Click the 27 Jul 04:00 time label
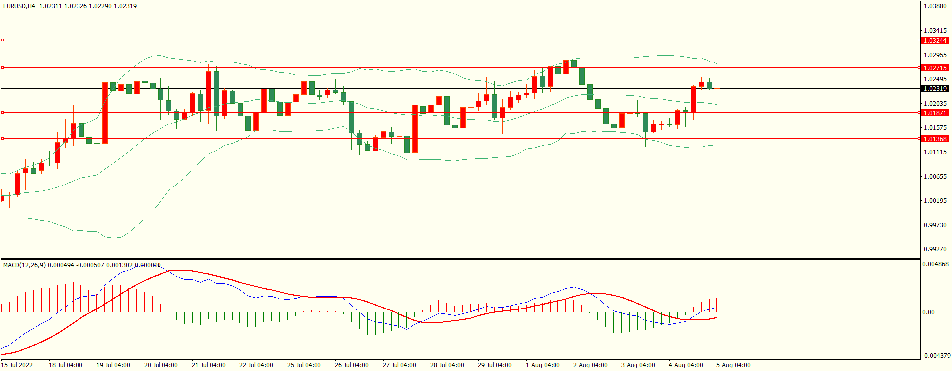The height and width of the screenshot is (371, 952). 399,365
